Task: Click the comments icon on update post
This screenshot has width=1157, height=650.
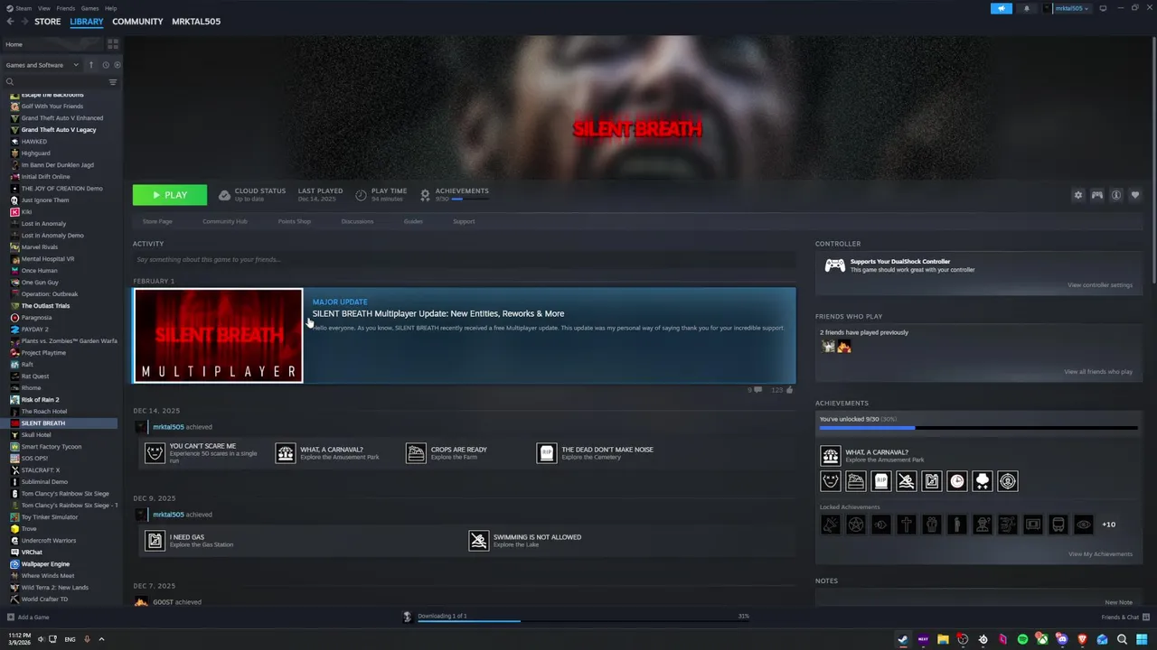Action: point(757,390)
